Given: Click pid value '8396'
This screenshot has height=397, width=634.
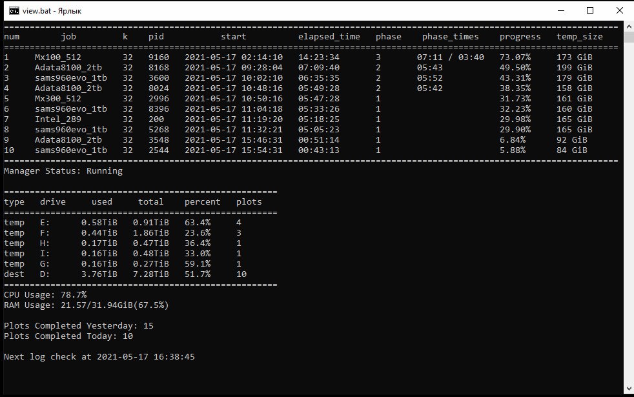Looking at the screenshot, I should tap(159, 108).
